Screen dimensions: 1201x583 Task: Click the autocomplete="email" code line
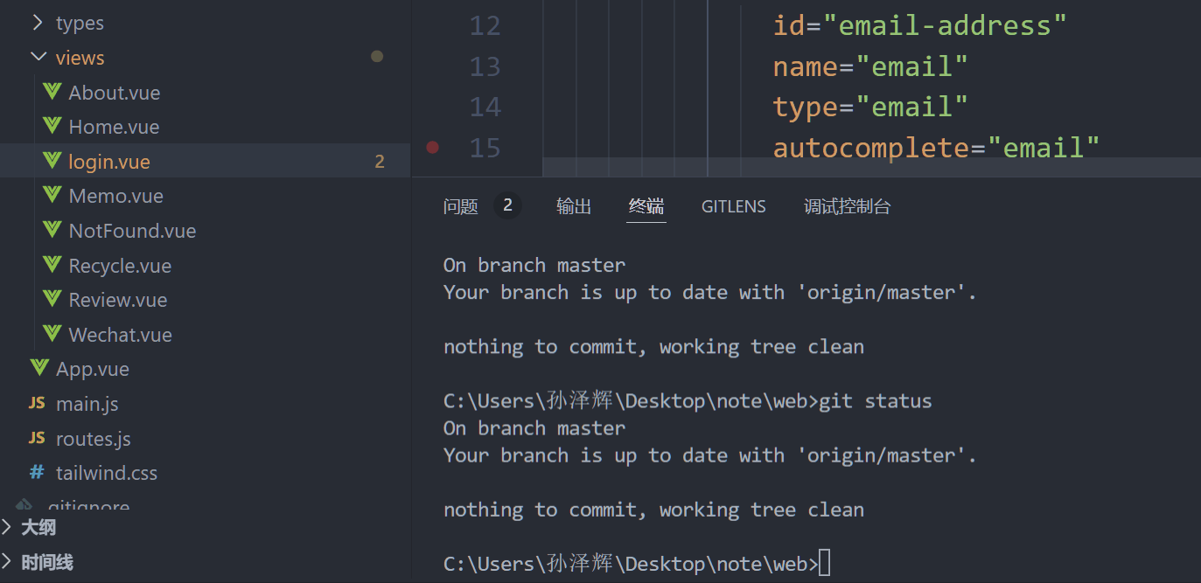coord(936,147)
